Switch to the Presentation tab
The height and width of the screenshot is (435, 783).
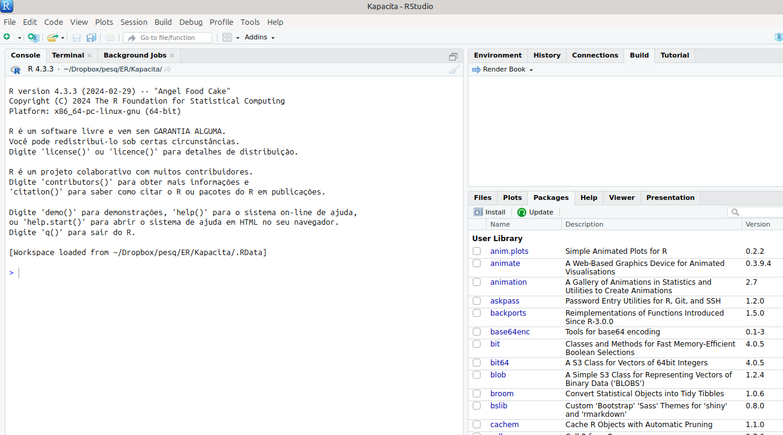tap(670, 198)
